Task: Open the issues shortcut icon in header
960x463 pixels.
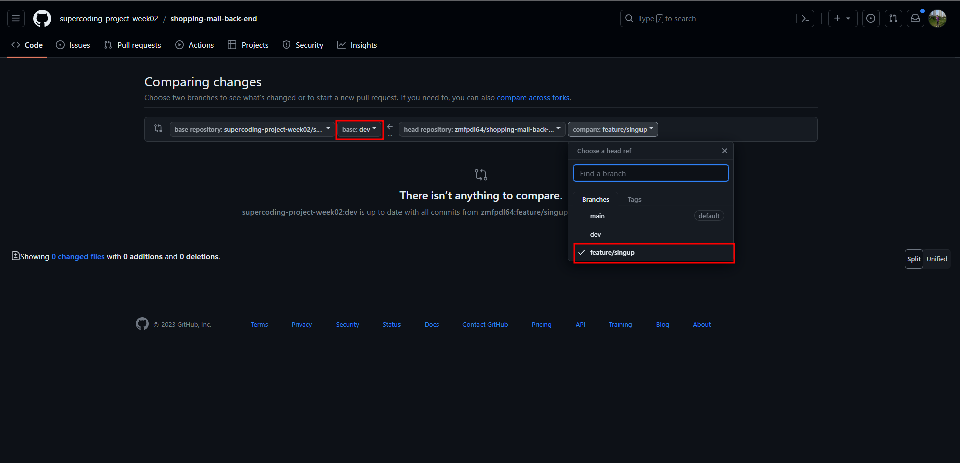Action: tap(871, 19)
